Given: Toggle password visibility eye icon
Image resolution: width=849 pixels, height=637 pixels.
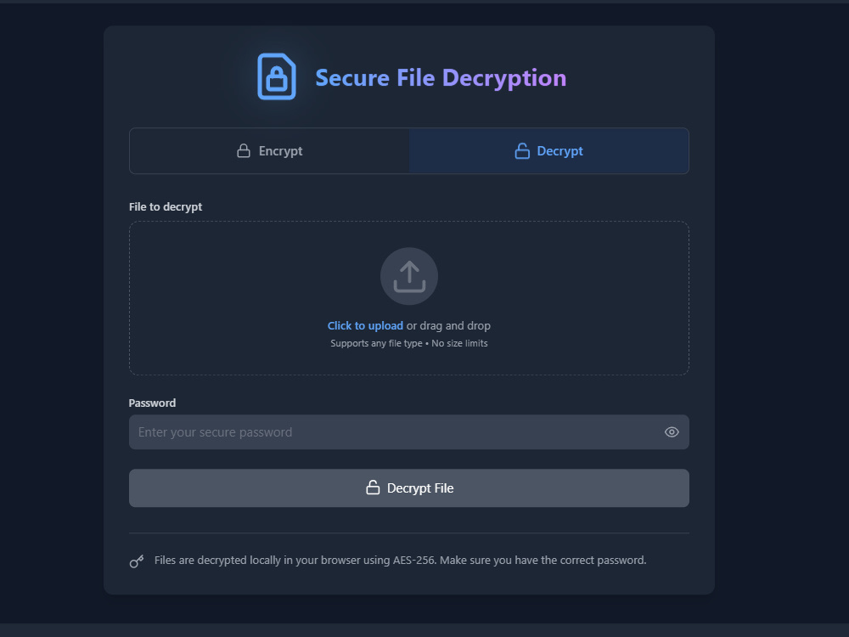Looking at the screenshot, I should [672, 431].
